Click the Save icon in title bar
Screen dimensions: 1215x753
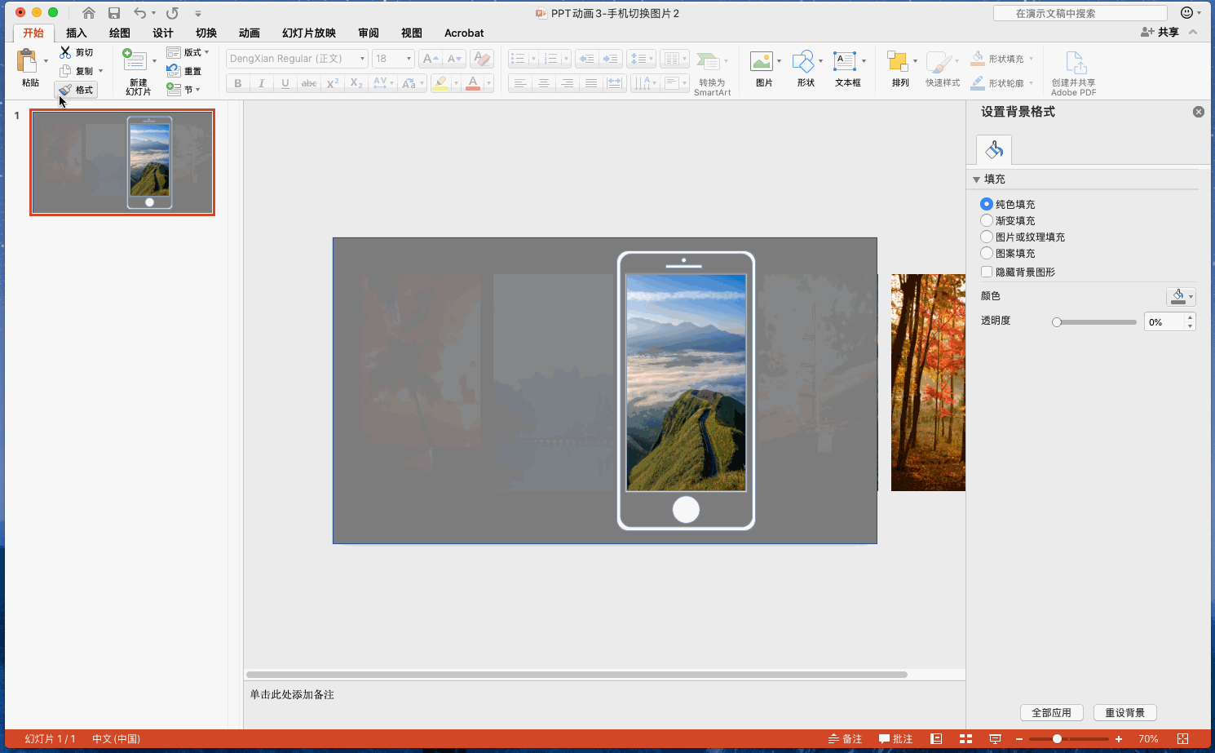(x=114, y=13)
